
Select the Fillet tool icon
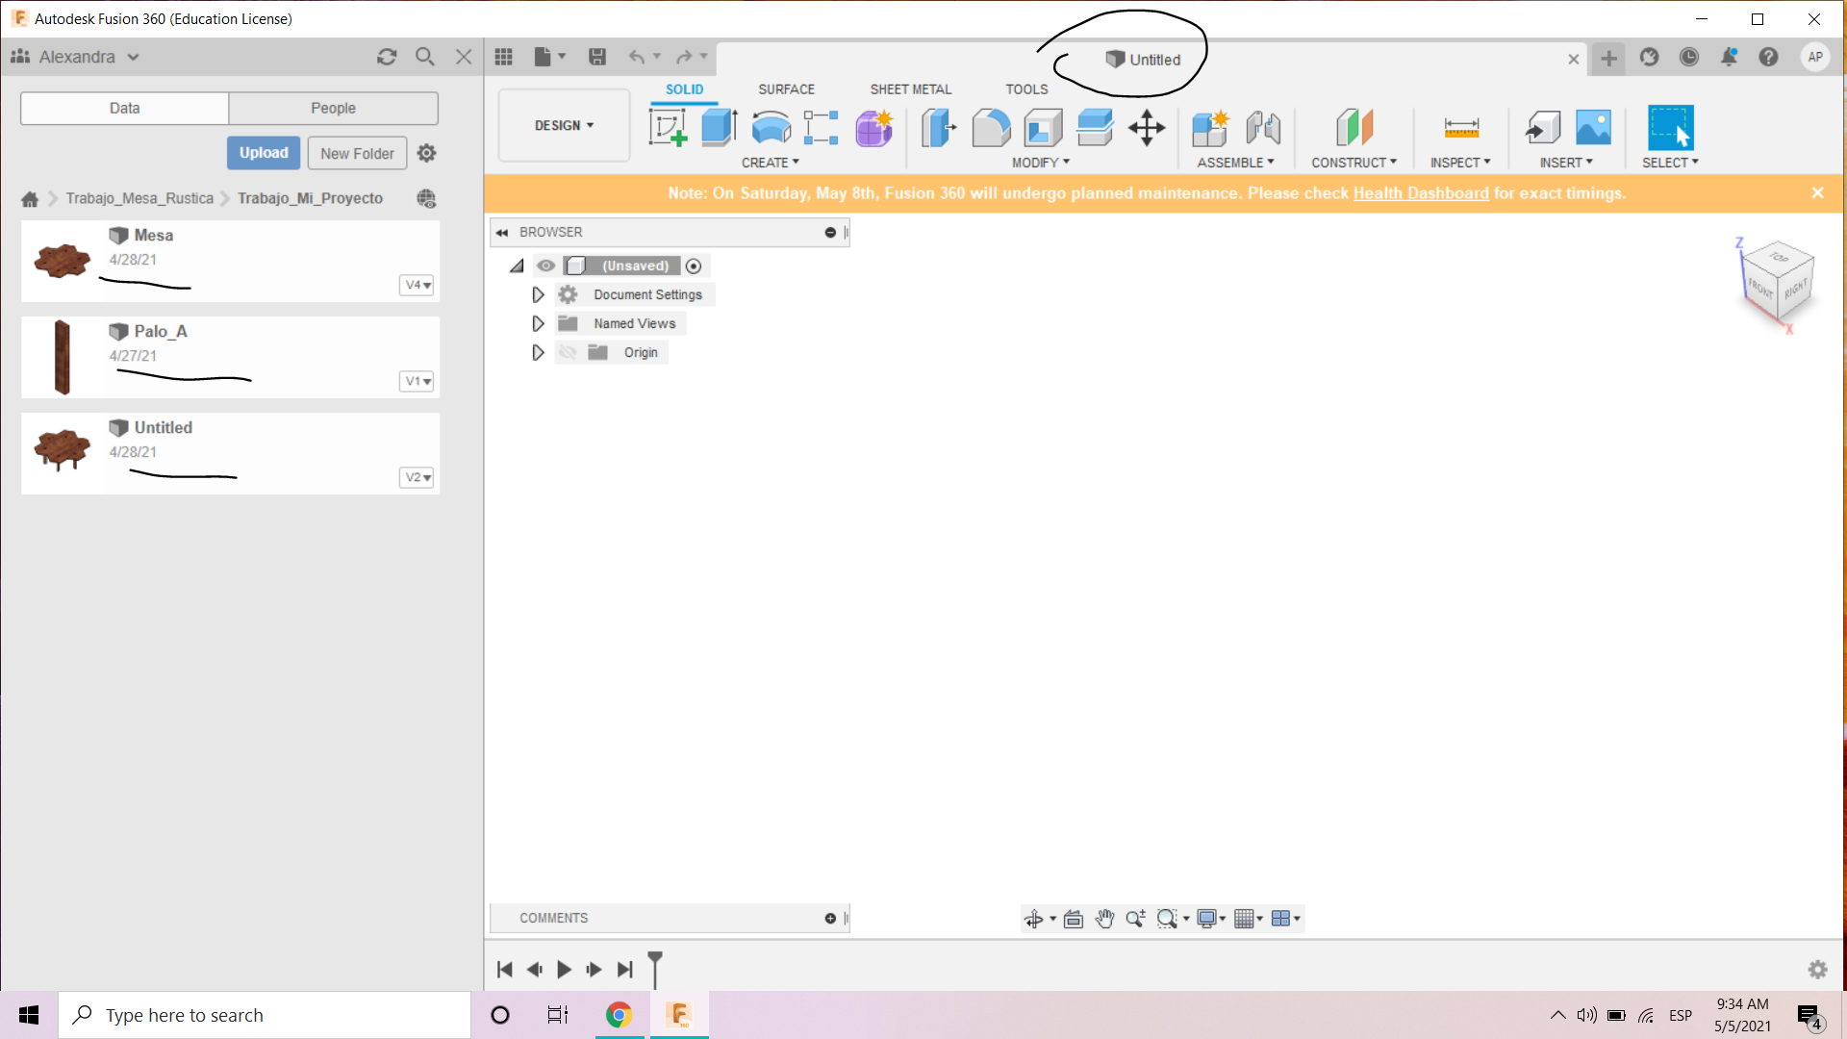[991, 127]
